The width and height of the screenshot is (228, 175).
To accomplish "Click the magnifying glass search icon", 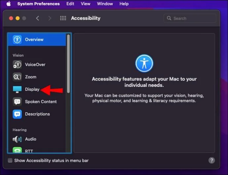I will pos(169,18).
